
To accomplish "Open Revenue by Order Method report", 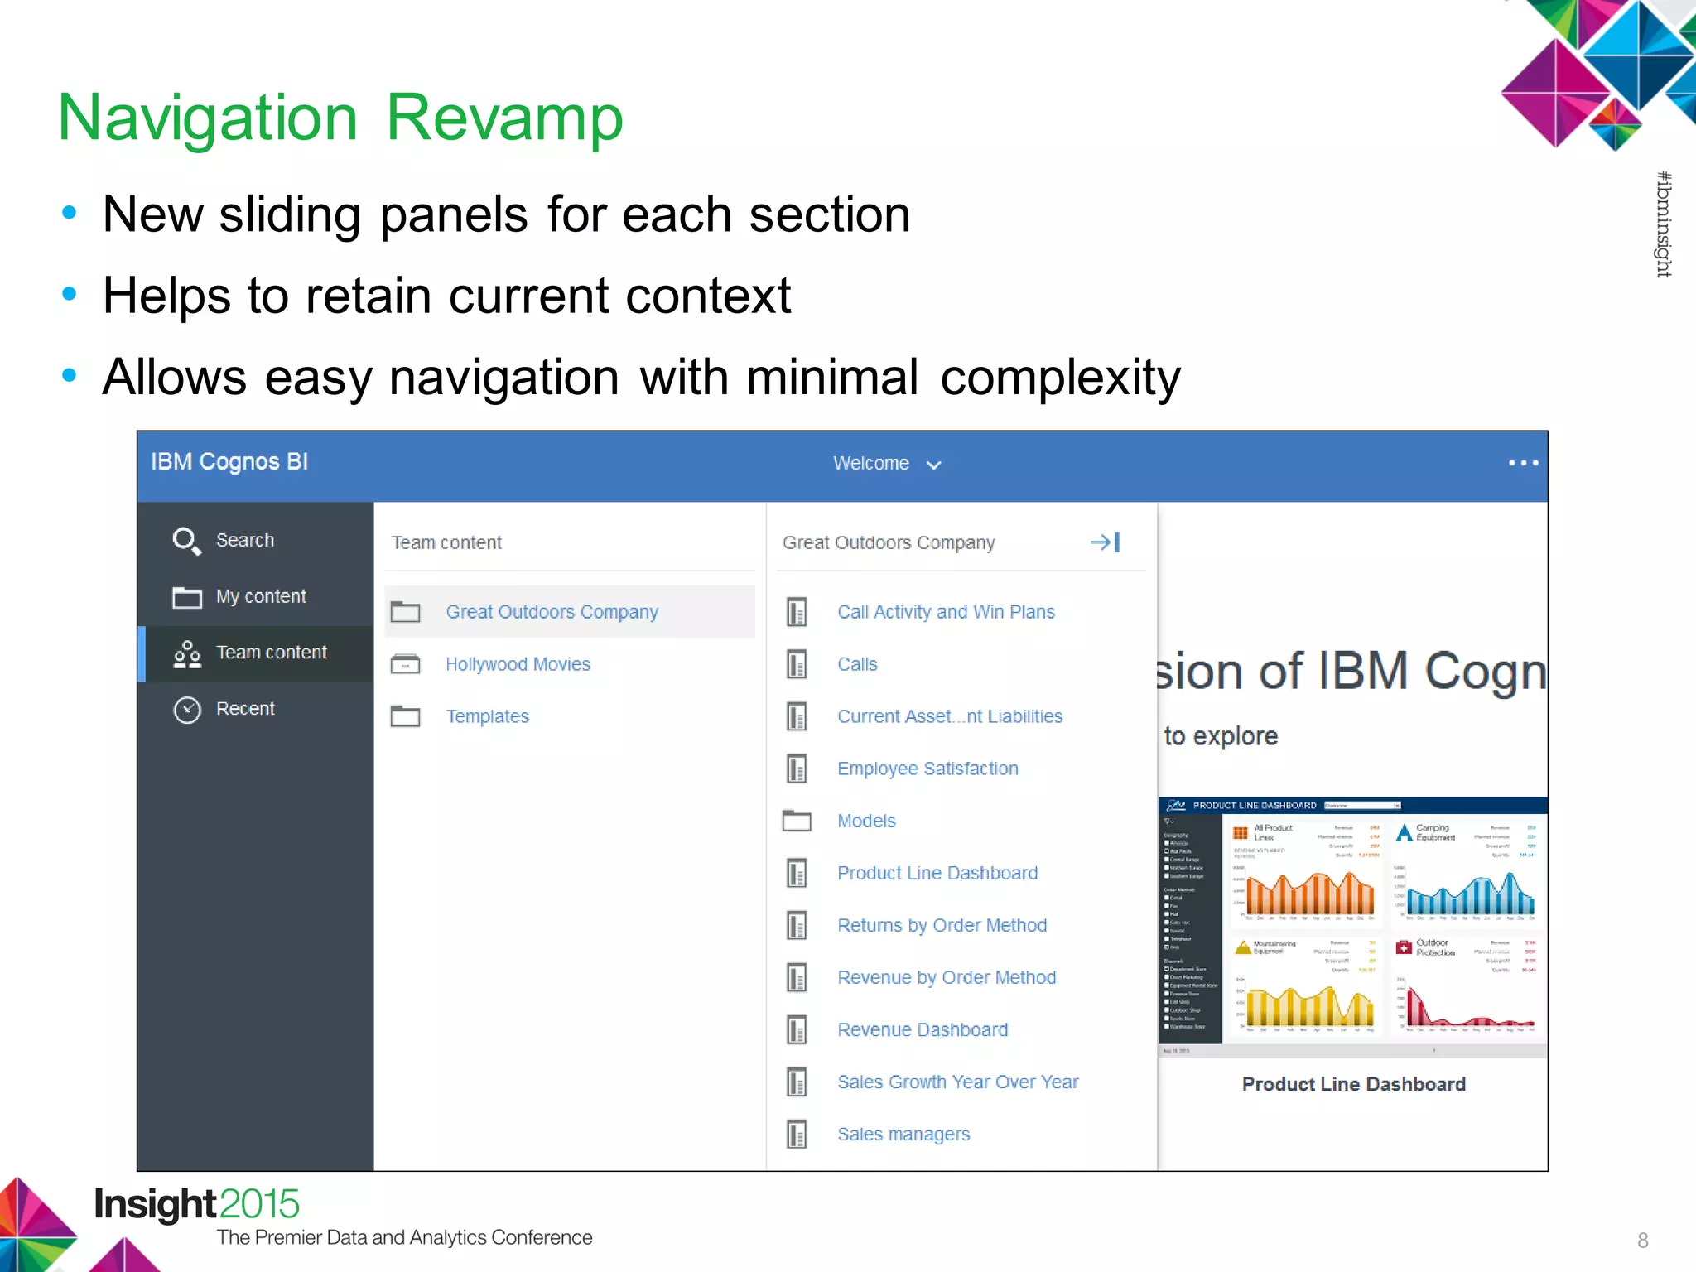I will point(947,977).
